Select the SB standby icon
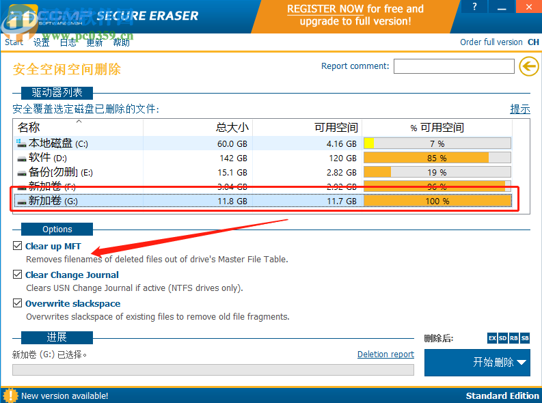The image size is (542, 403). pos(525,338)
